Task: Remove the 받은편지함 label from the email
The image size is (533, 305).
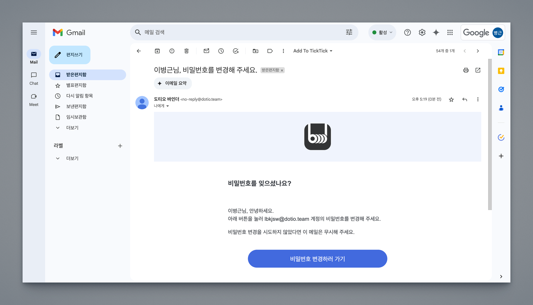Action: (x=282, y=70)
